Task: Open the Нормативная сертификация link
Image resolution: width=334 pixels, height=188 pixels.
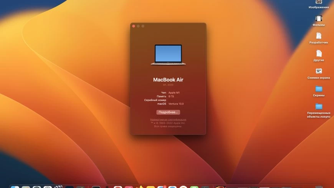Action: pos(168,120)
